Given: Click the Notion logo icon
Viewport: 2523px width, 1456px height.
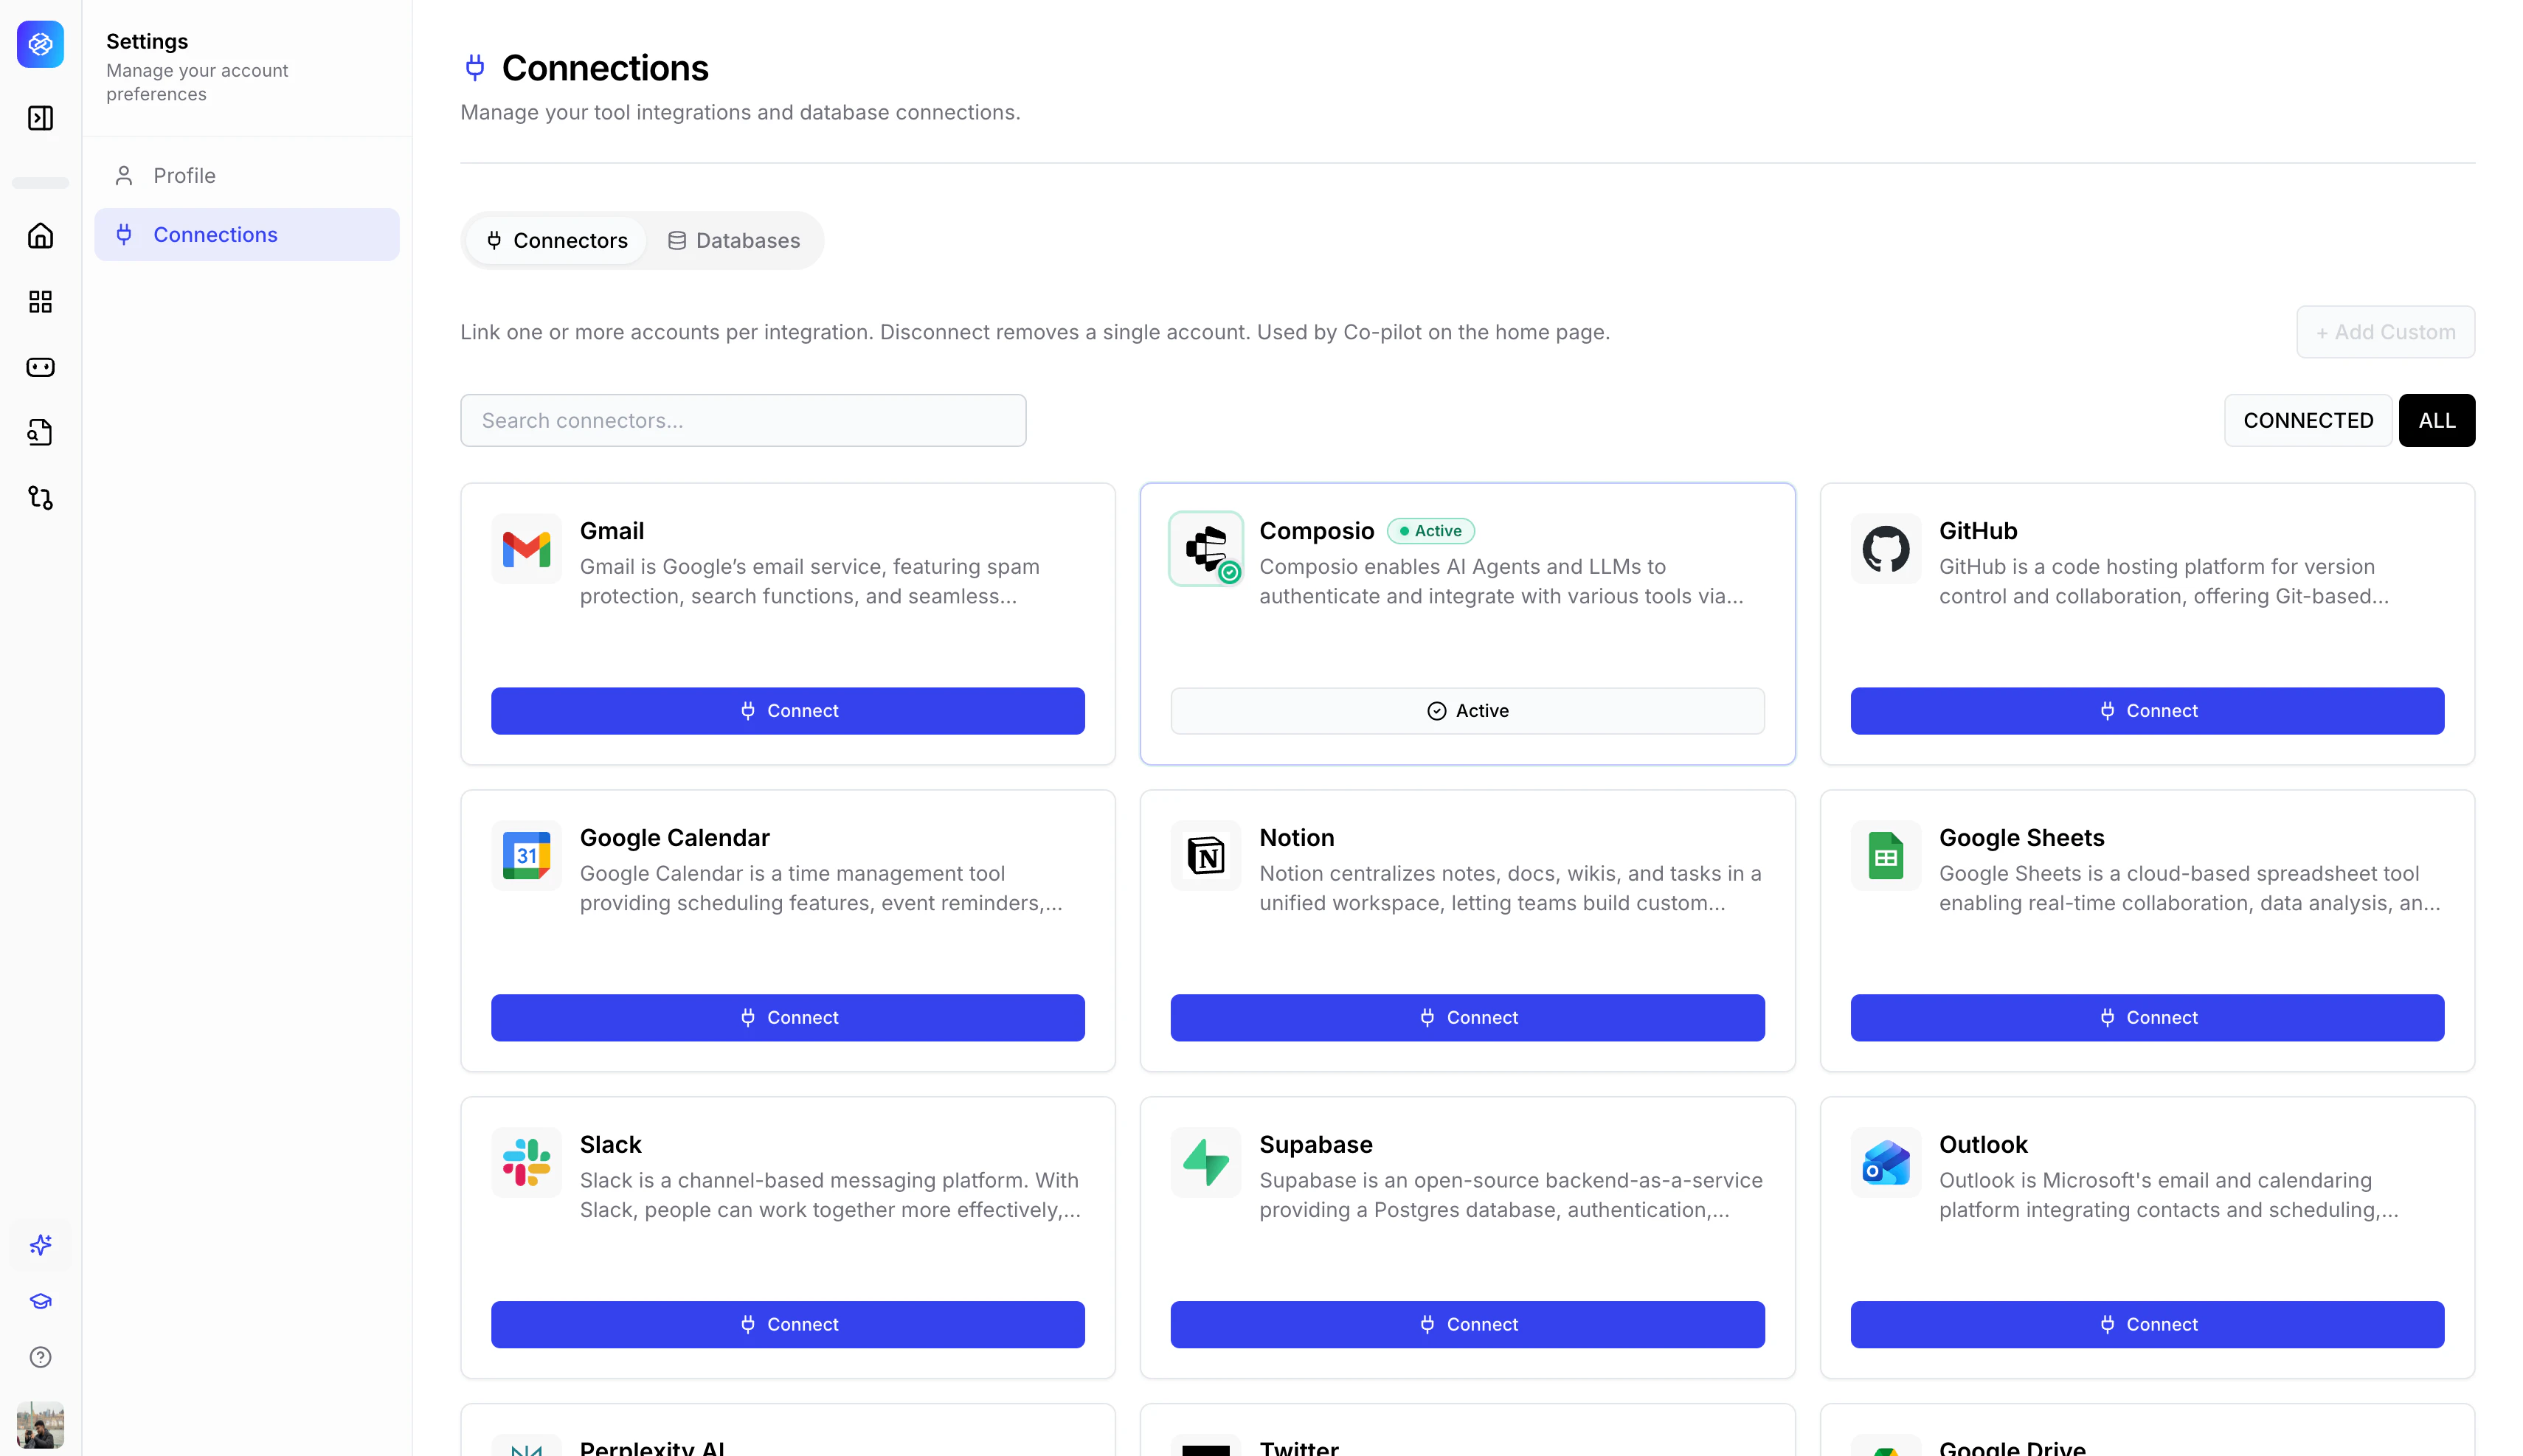Looking at the screenshot, I should 1206,856.
